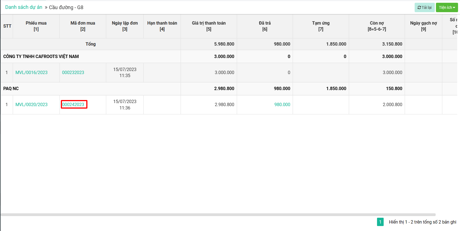Click the total value 5.980.800
460x231 pixels.
pyautogui.click(x=224, y=44)
